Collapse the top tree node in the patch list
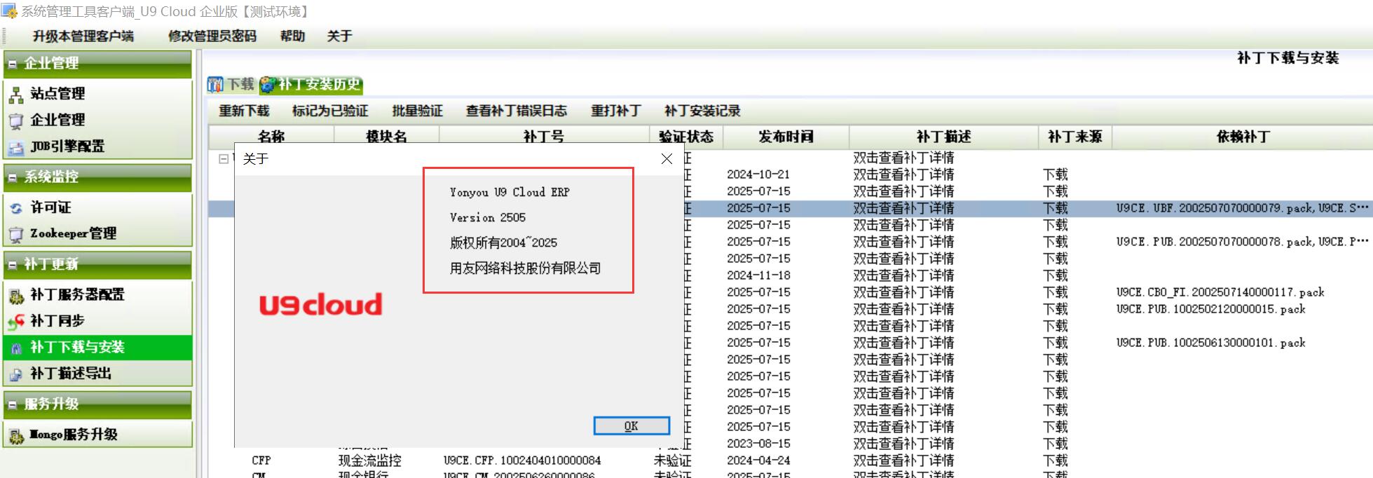This screenshot has height=478, width=1373. (x=224, y=159)
